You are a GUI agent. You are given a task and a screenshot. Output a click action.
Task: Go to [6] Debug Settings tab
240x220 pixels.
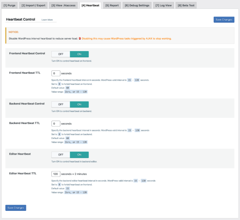137,5
